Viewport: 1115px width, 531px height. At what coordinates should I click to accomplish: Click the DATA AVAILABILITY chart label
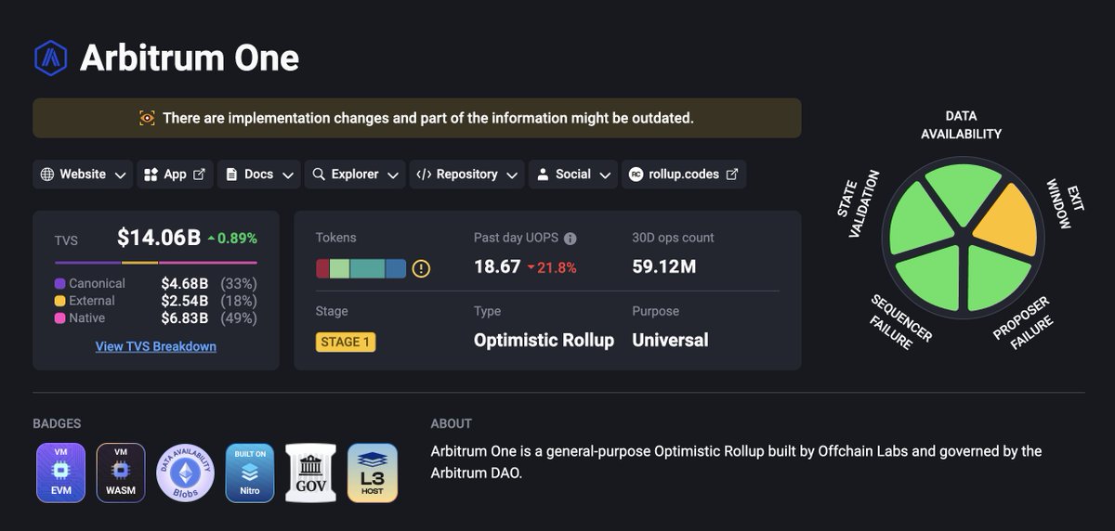click(x=962, y=125)
